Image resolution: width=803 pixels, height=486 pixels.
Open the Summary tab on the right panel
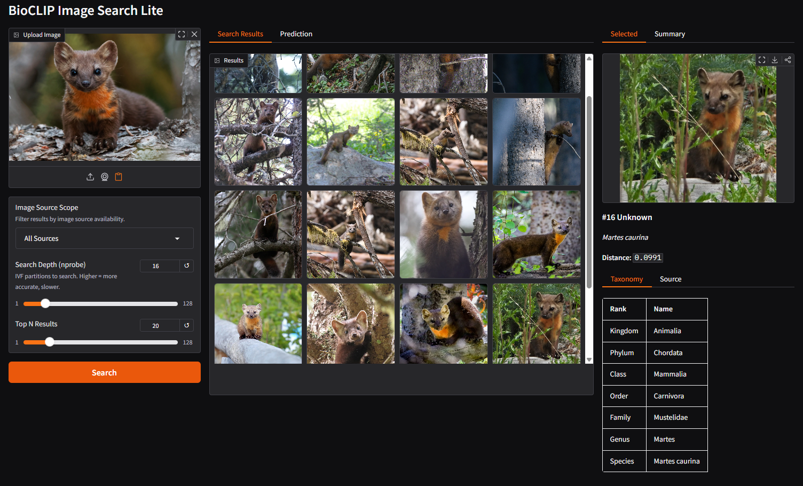[670, 34]
